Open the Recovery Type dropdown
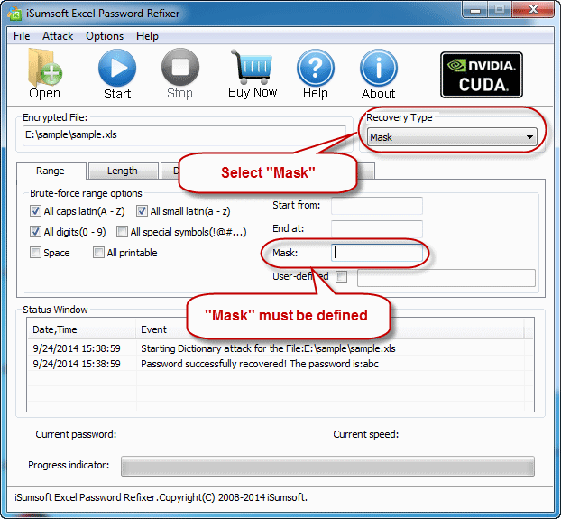The height and width of the screenshot is (519, 561). click(x=452, y=136)
